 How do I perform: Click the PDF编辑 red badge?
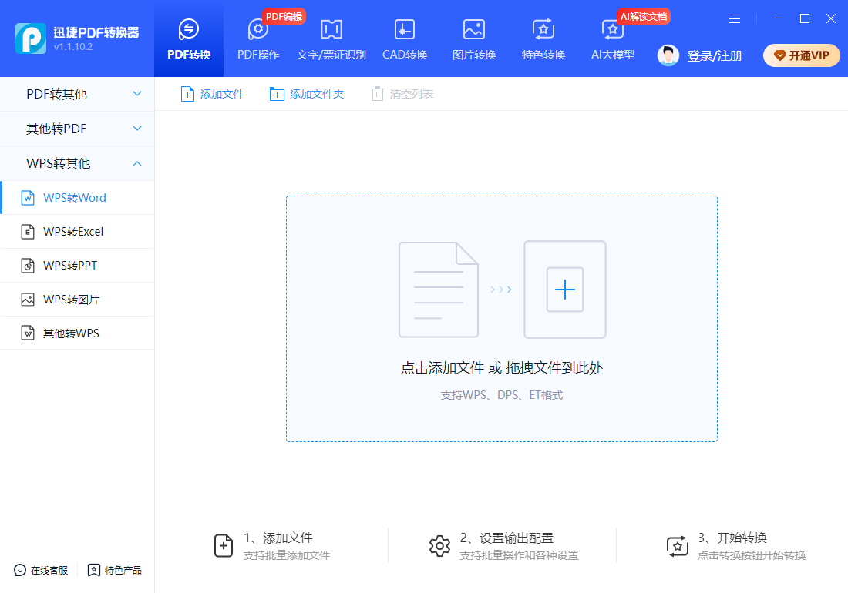284,17
